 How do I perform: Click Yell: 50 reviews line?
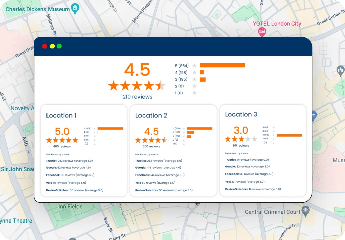click(x=155, y=183)
